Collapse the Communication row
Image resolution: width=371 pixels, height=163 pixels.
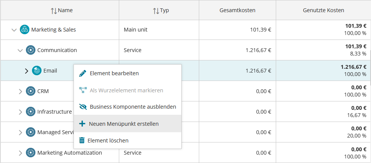point(20,50)
